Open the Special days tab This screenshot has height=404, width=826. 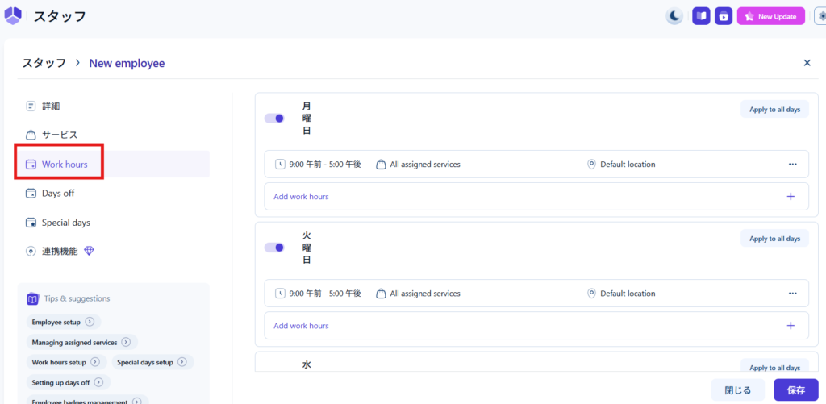(65, 223)
